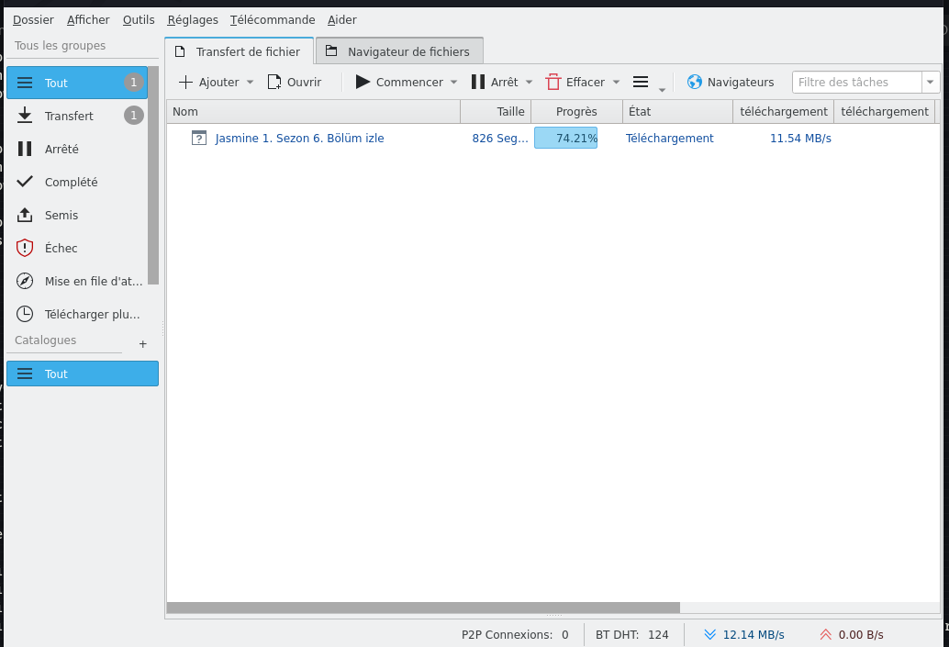The image size is (949, 647).
Task: Click the download speed arrow icon in status bar
Action: click(x=710, y=634)
